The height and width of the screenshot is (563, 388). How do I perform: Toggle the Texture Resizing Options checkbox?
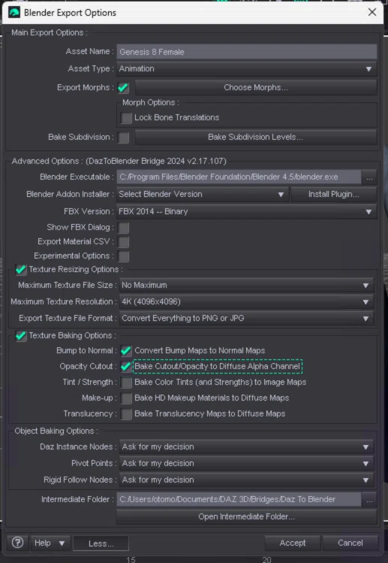(x=21, y=269)
